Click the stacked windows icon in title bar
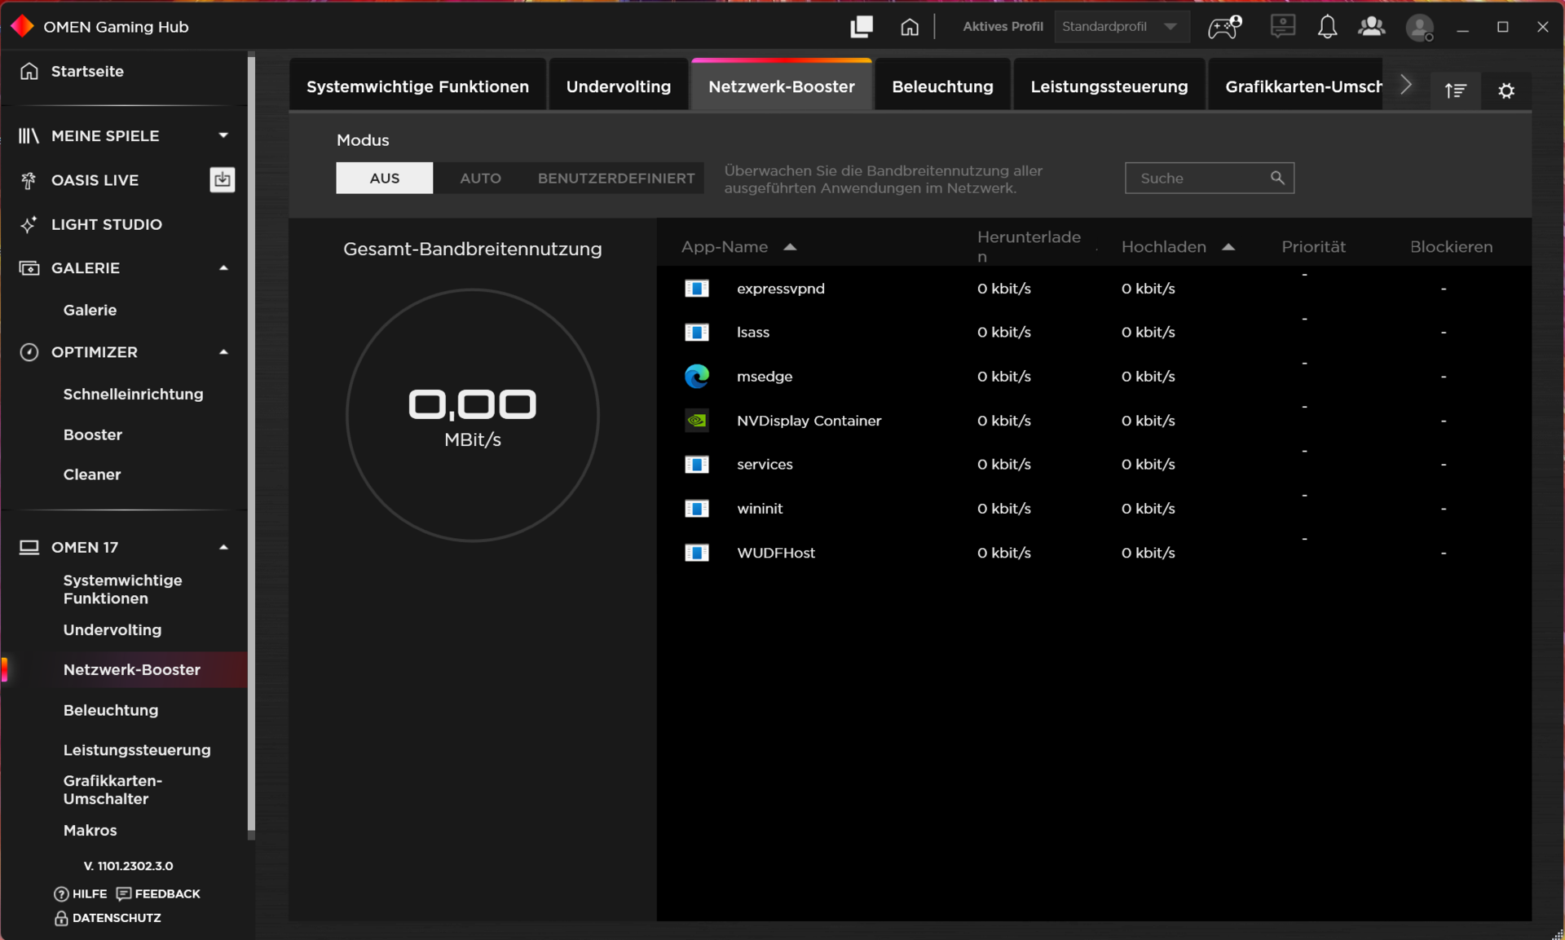The image size is (1565, 940). (x=862, y=27)
